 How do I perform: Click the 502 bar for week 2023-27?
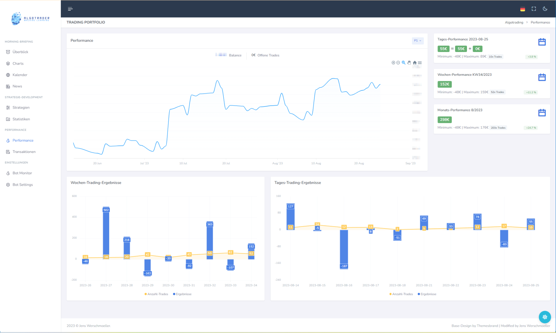(x=106, y=233)
